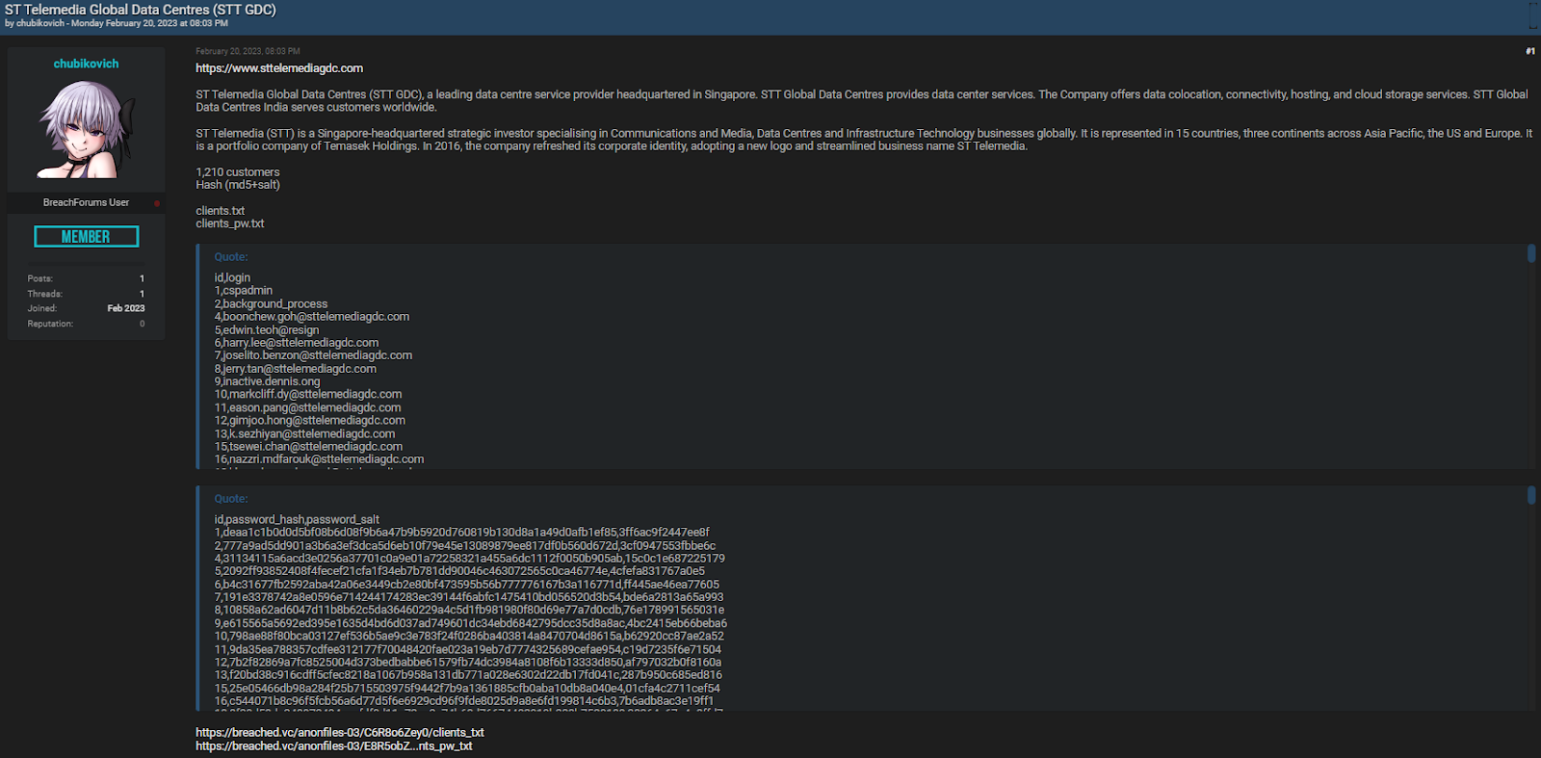
Task: Open chubikovich profile from sidebar username
Action: tap(86, 64)
